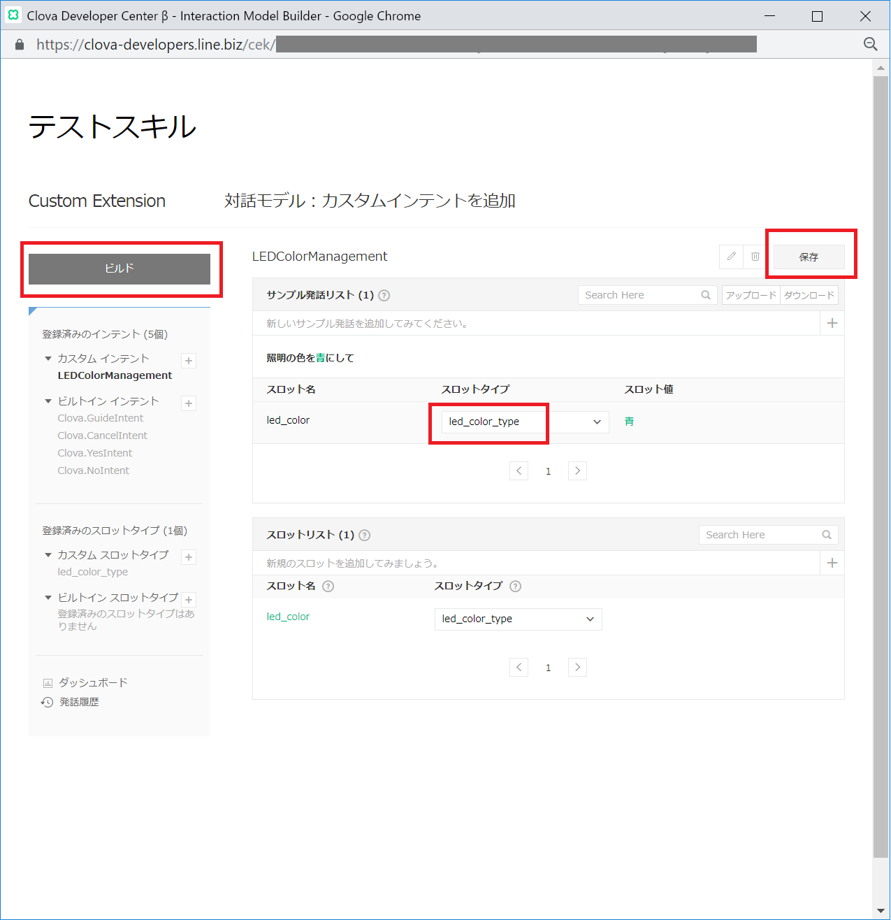Open ダッシュボード from the sidebar

92,682
